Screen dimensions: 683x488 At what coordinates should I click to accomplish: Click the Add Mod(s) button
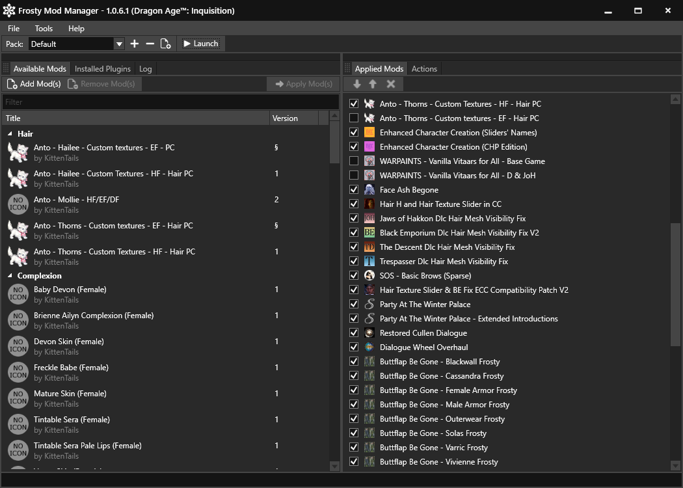click(34, 84)
